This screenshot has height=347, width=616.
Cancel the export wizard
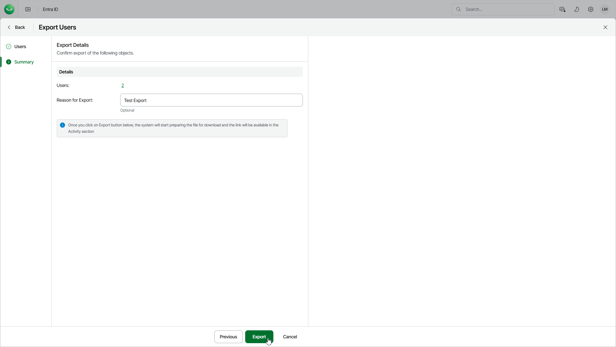click(290, 336)
